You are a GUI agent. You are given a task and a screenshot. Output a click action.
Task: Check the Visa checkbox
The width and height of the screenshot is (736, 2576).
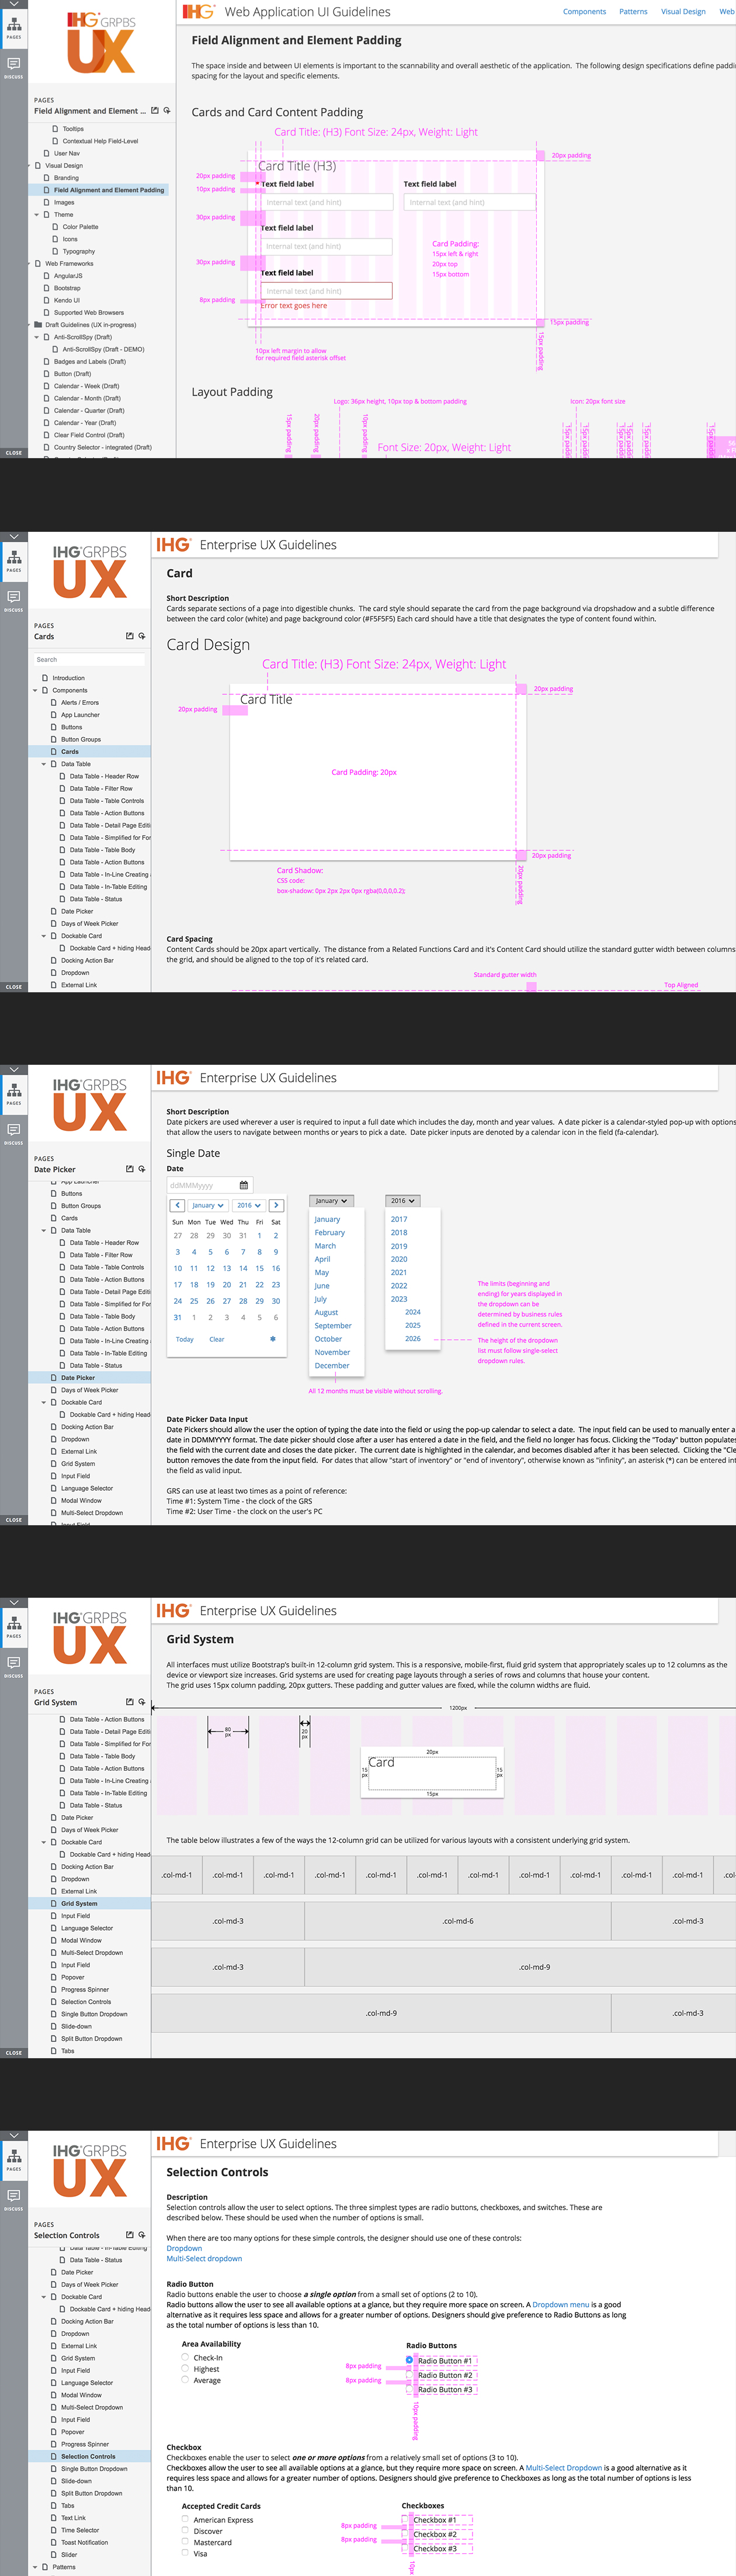click(x=185, y=2553)
